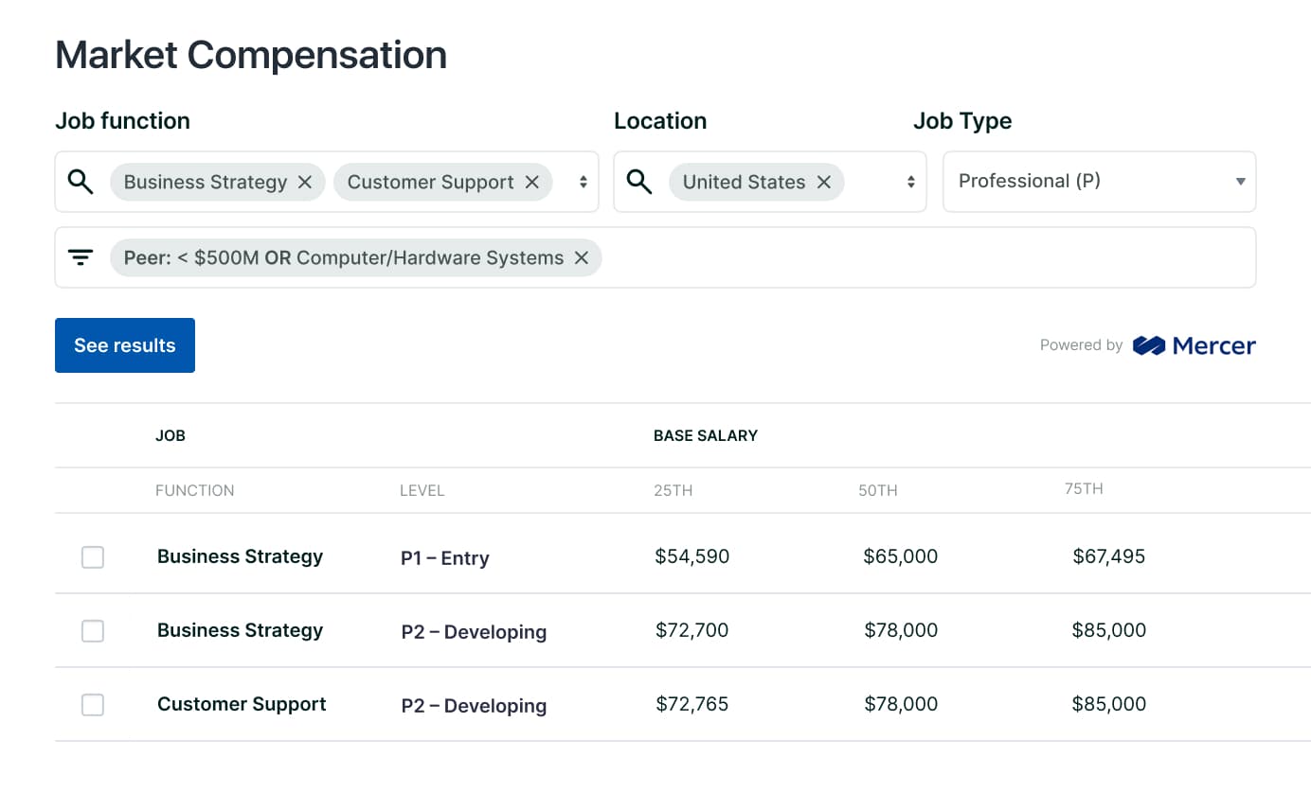Expand the Location selector arrows
This screenshot has height=810, width=1311.
point(911,182)
